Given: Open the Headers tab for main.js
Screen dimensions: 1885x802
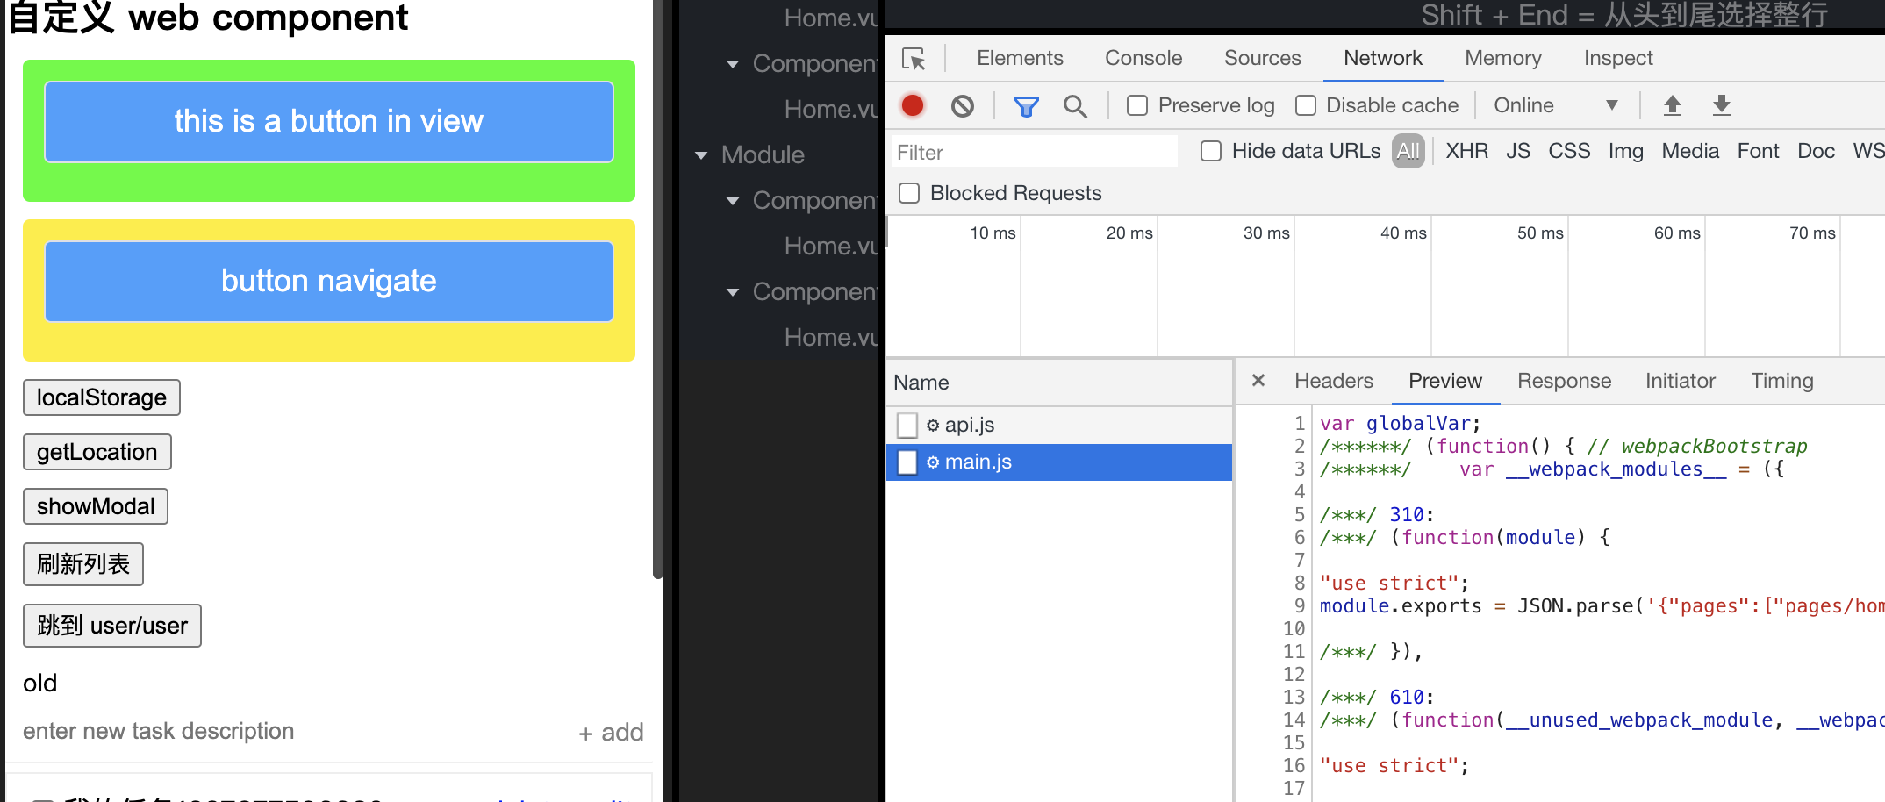Looking at the screenshot, I should [1334, 381].
